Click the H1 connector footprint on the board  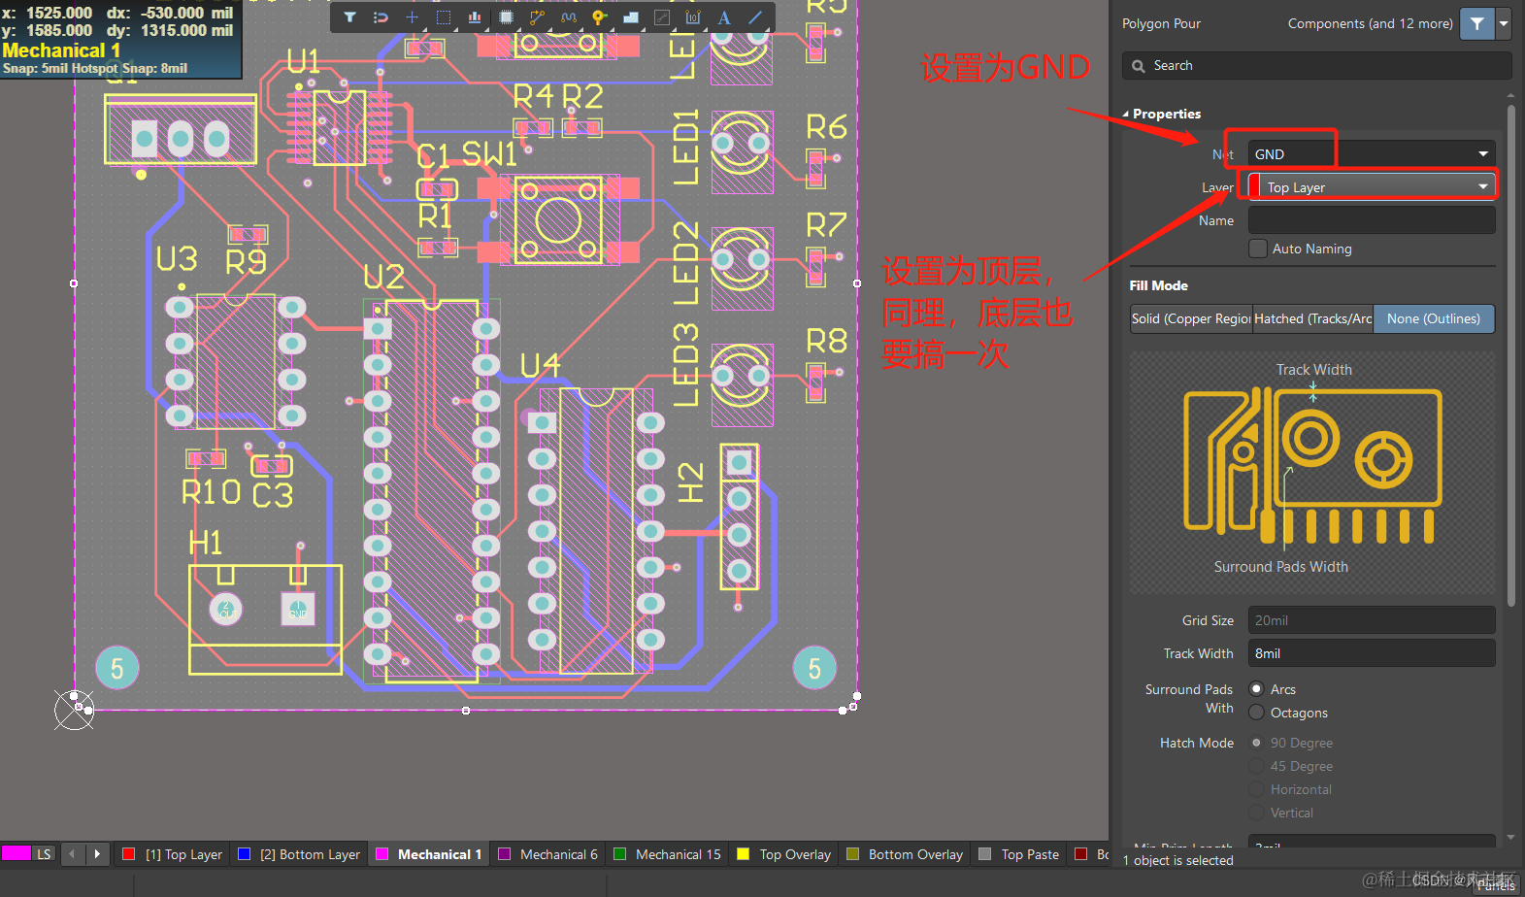tap(265, 618)
